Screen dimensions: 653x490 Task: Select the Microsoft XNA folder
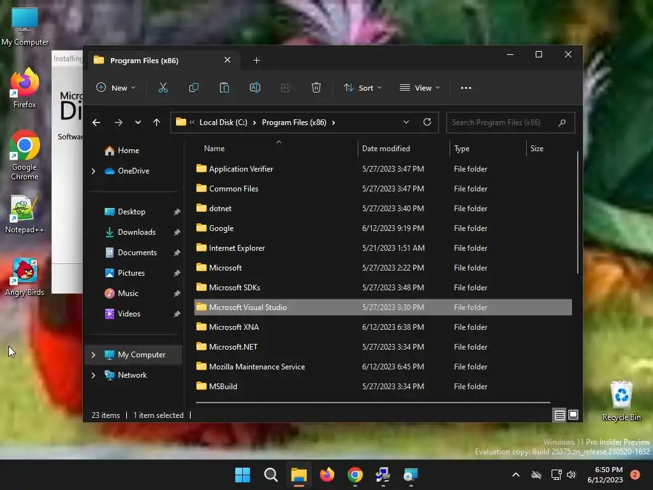click(x=383, y=327)
